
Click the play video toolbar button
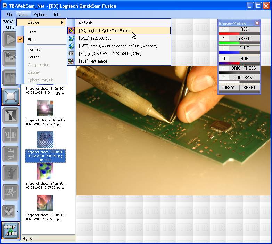pyautogui.click(x=9, y=39)
